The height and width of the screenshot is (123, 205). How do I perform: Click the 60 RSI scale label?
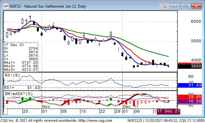pyautogui.click(x=191, y=77)
